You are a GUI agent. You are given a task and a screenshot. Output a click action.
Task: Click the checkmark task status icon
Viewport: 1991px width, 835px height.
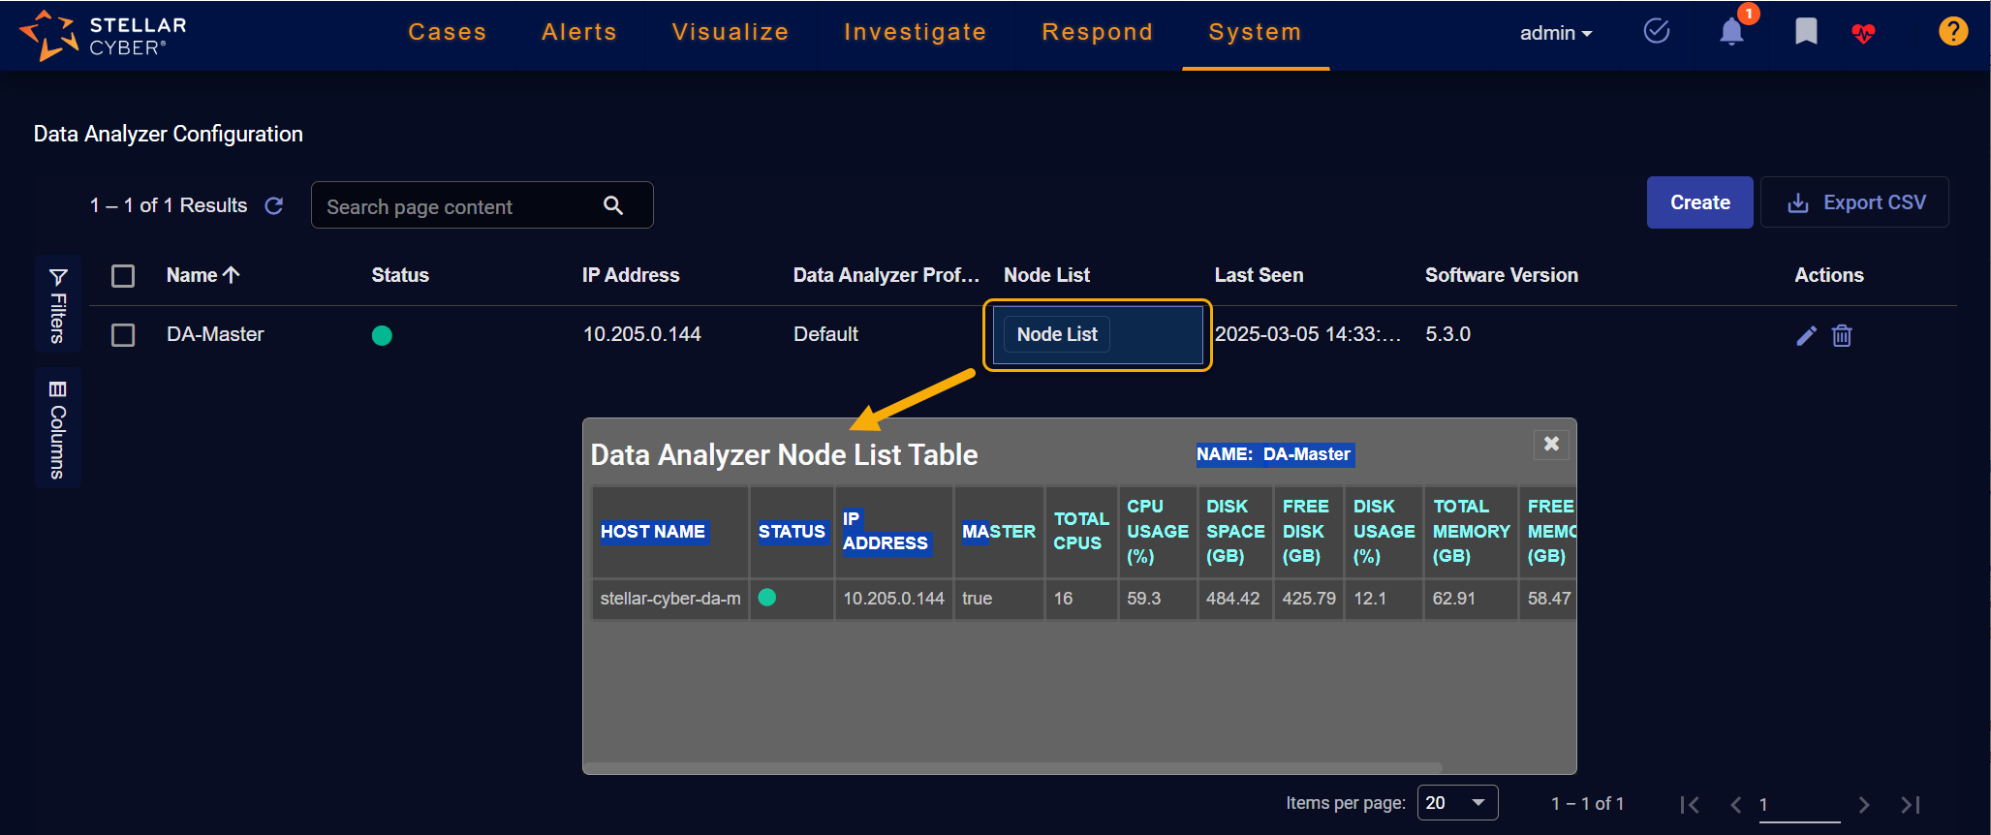tap(1657, 32)
